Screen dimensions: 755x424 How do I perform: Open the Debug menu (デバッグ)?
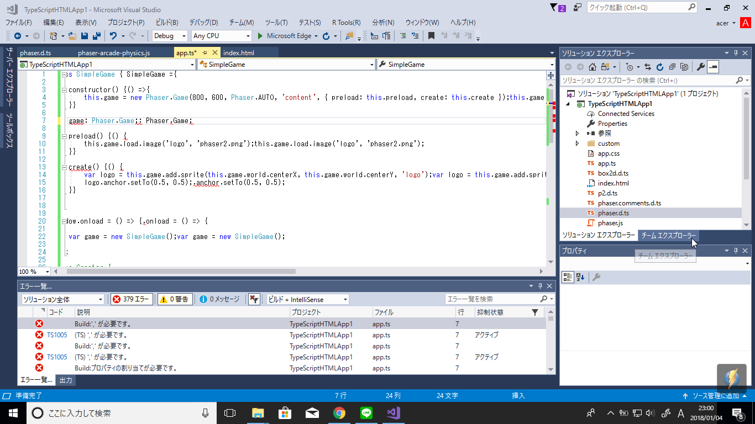click(x=203, y=23)
